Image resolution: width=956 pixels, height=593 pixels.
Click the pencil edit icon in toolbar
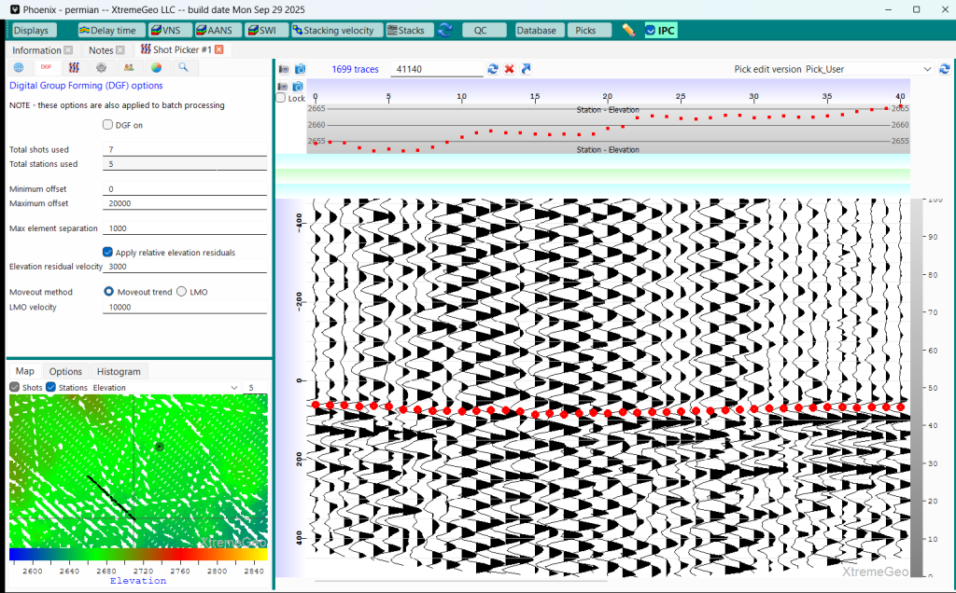click(628, 30)
